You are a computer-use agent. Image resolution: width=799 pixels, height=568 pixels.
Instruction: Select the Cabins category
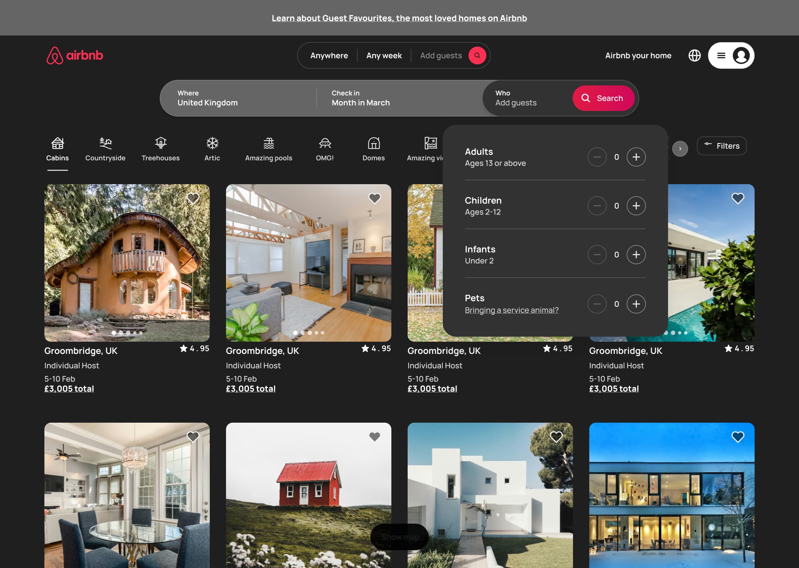57,149
